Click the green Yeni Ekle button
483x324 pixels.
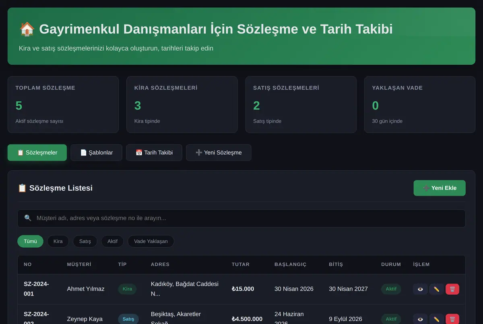click(x=440, y=188)
